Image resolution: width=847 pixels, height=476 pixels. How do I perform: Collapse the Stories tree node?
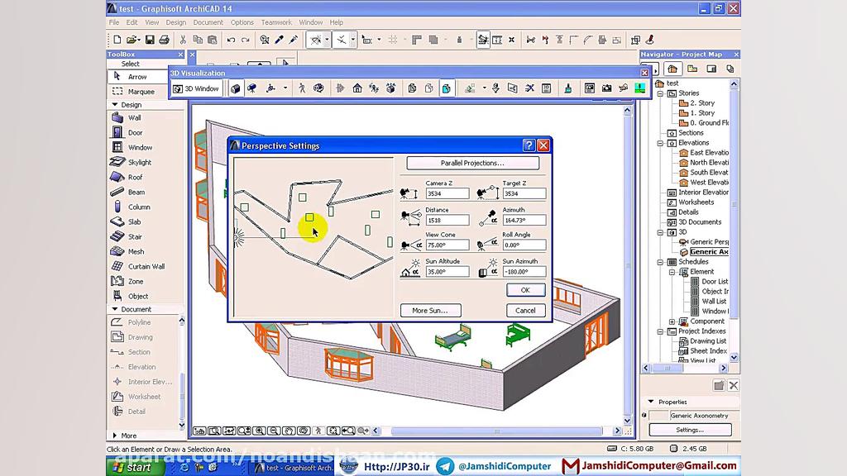(x=660, y=93)
